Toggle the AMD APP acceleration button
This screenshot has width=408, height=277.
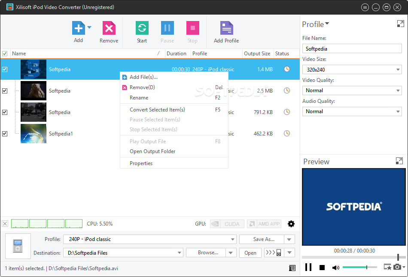pos(264,224)
